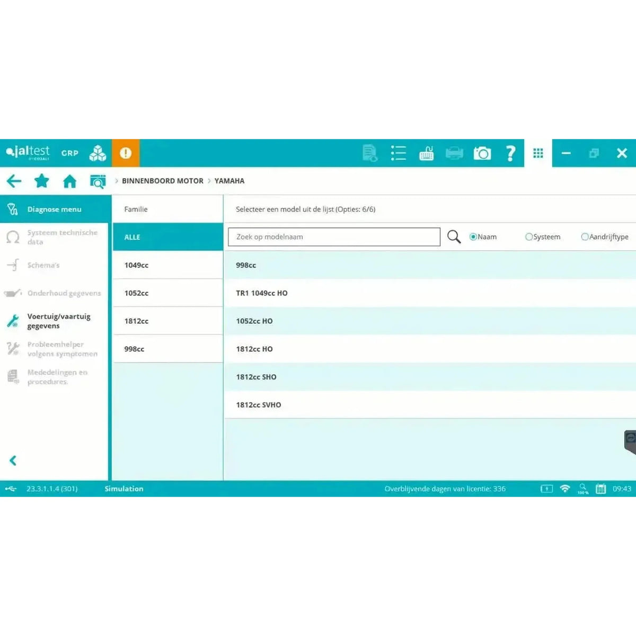Select 998cc family in Familie list
This screenshot has width=636, height=636.
[167, 349]
